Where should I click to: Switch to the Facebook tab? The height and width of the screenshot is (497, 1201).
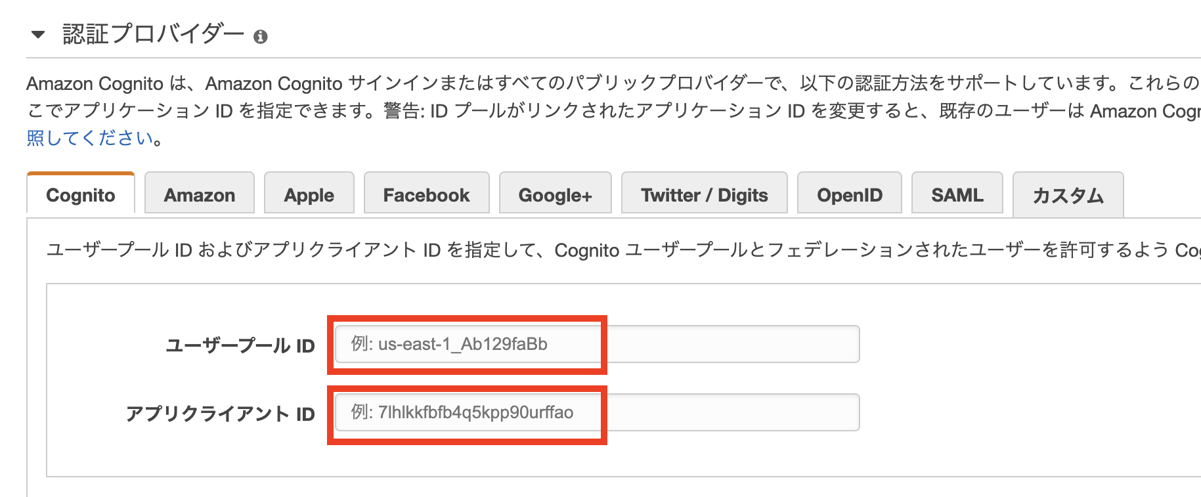point(427,195)
